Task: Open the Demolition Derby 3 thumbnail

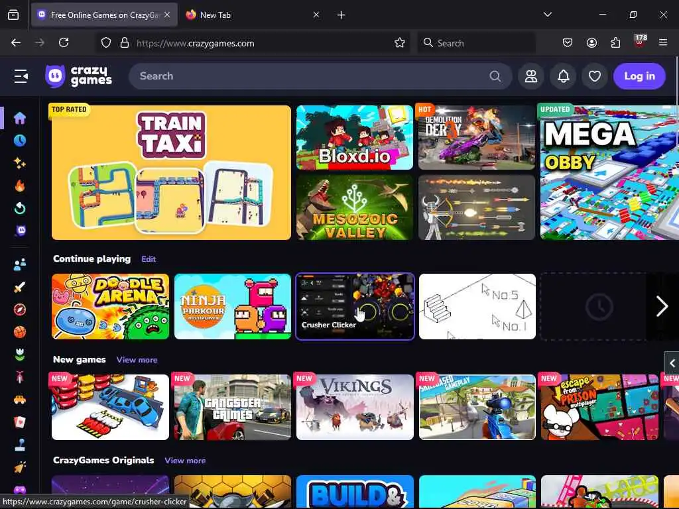Action: pyautogui.click(x=476, y=137)
